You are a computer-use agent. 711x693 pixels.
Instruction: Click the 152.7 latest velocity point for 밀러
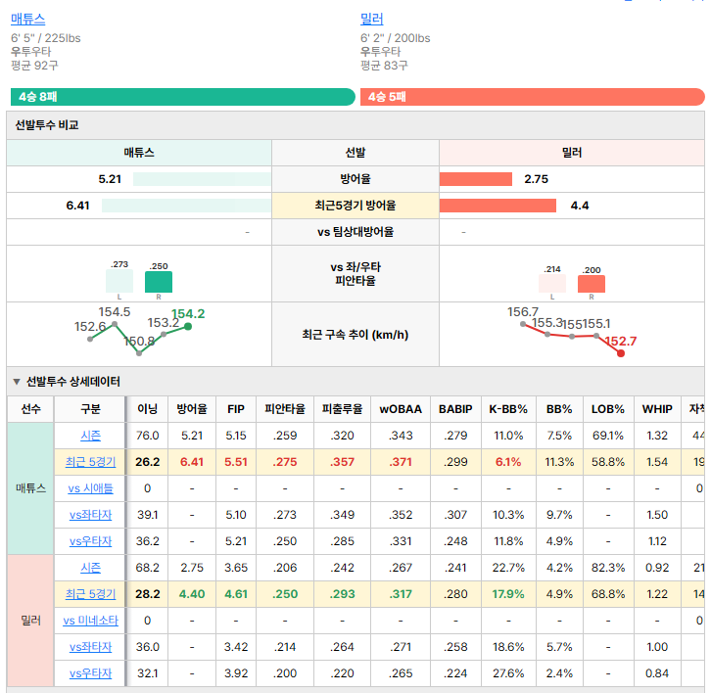(x=621, y=353)
